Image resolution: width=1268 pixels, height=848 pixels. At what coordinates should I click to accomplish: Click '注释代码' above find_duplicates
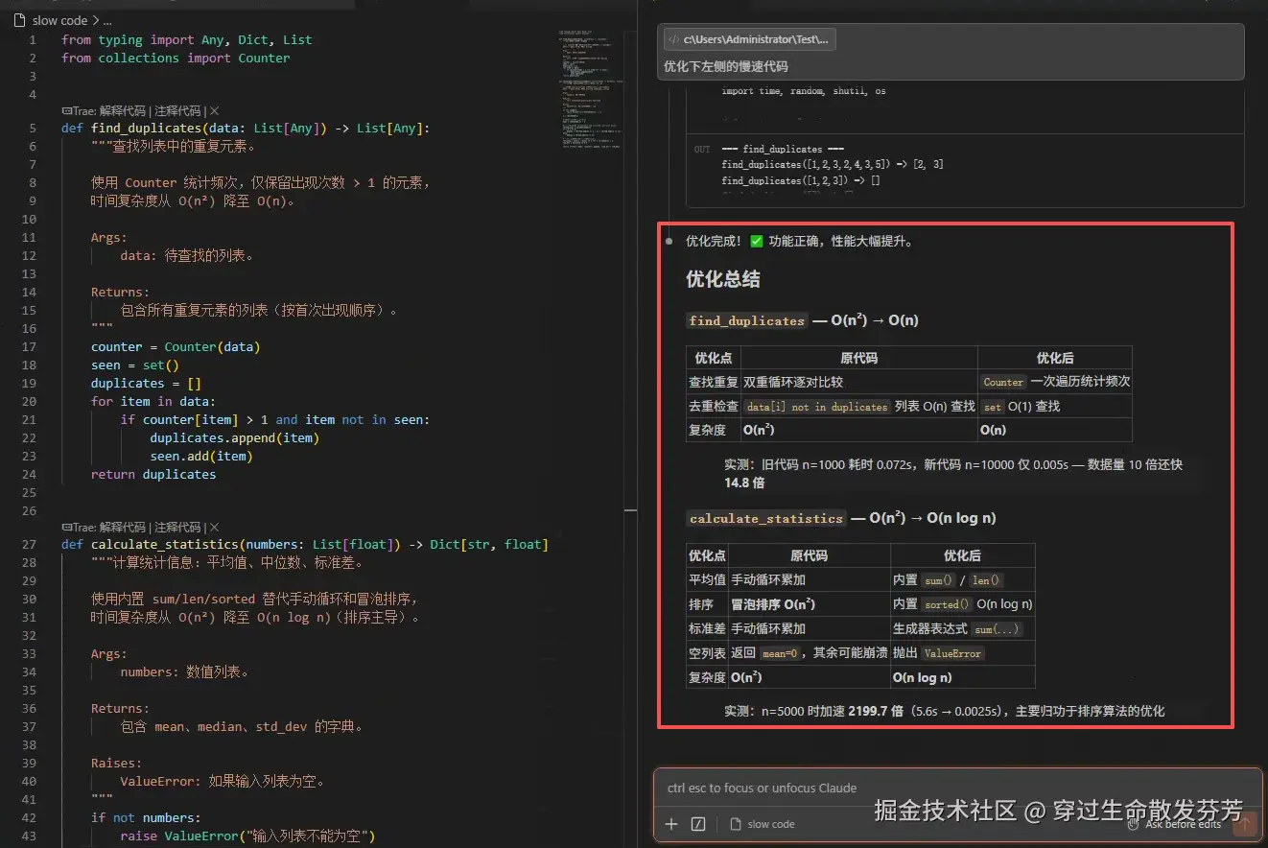tap(178, 111)
